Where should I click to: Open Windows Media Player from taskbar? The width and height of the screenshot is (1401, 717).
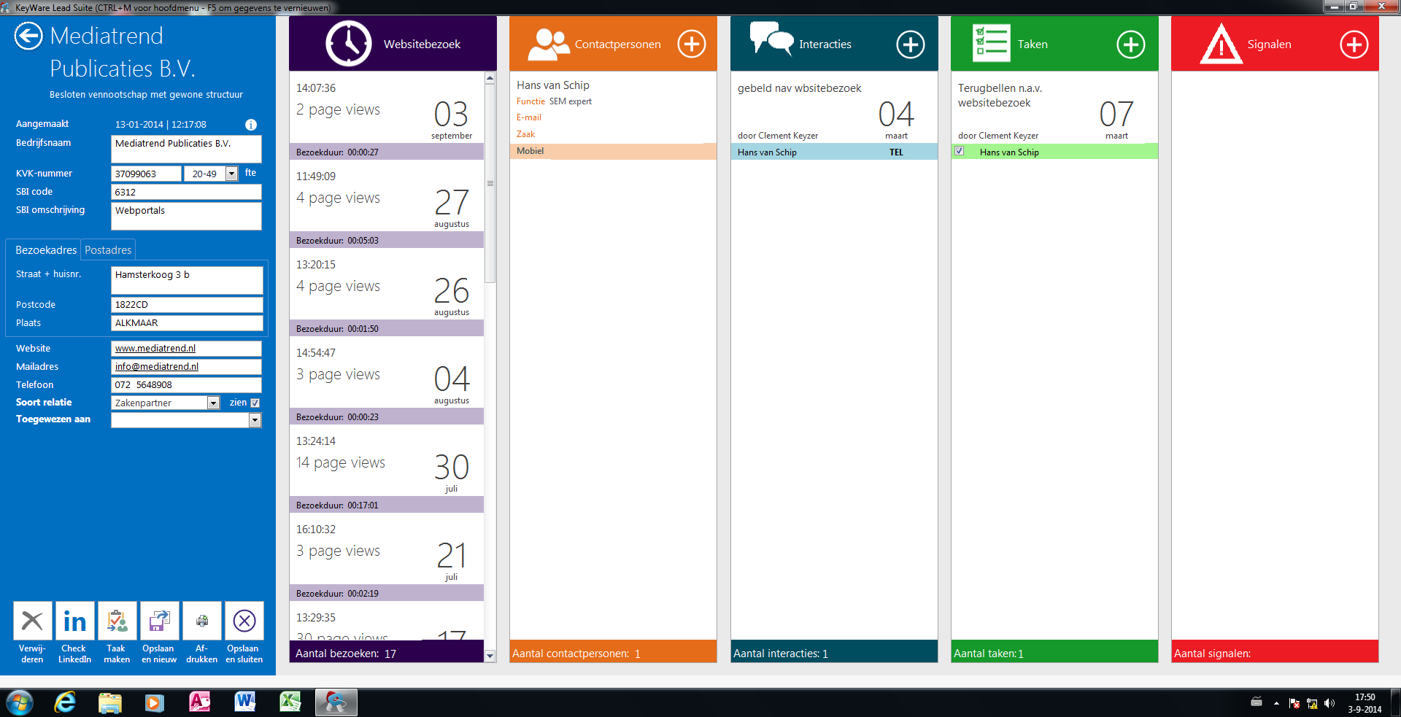point(154,702)
